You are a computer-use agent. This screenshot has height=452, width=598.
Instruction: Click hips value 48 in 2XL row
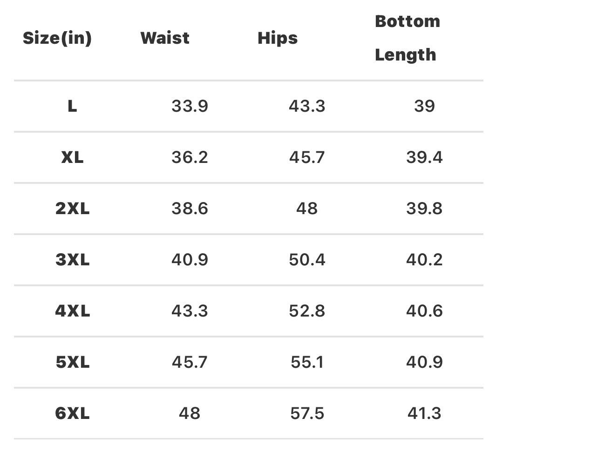pyautogui.click(x=307, y=209)
